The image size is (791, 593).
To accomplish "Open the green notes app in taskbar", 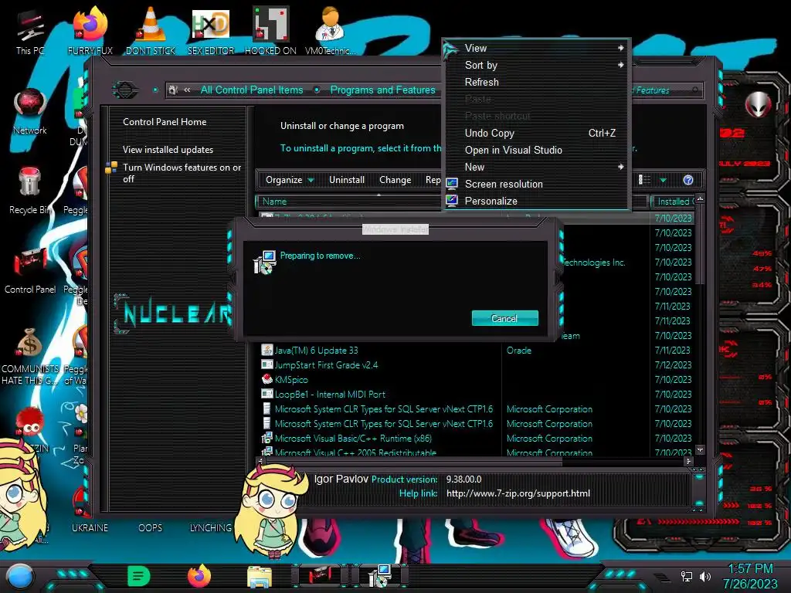I will [x=139, y=576].
